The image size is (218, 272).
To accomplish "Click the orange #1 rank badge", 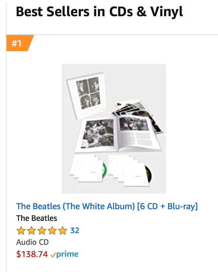I will pyautogui.click(x=18, y=43).
